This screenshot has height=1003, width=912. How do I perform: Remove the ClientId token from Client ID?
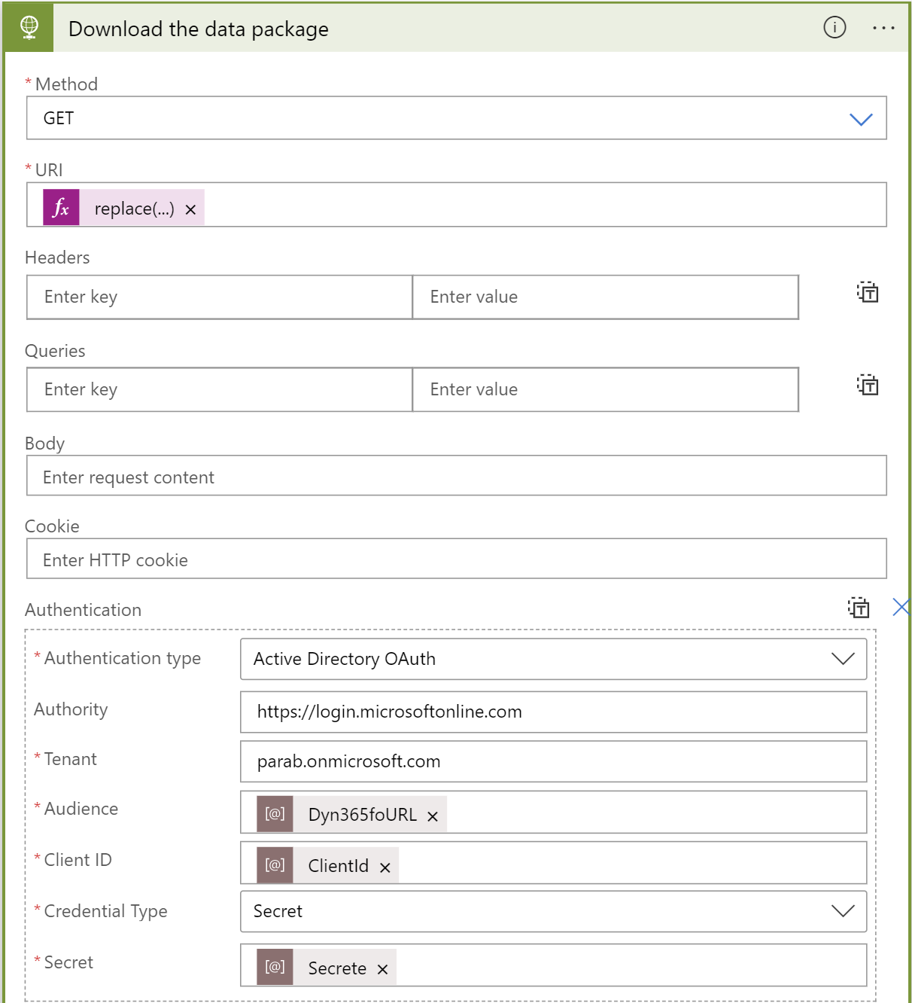pyautogui.click(x=385, y=866)
